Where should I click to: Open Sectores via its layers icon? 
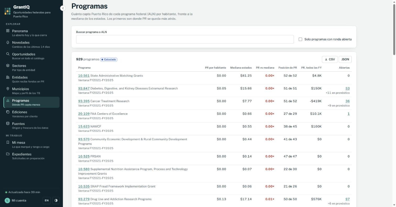coord(8,66)
